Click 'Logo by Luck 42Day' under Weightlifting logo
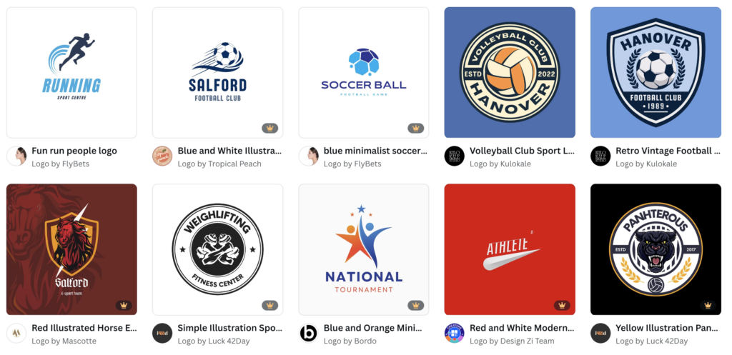Image resolution: width=732 pixels, height=355 pixels. click(x=214, y=341)
